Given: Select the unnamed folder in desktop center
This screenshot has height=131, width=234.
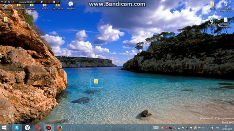Looking at the screenshot, I should 96,82.
